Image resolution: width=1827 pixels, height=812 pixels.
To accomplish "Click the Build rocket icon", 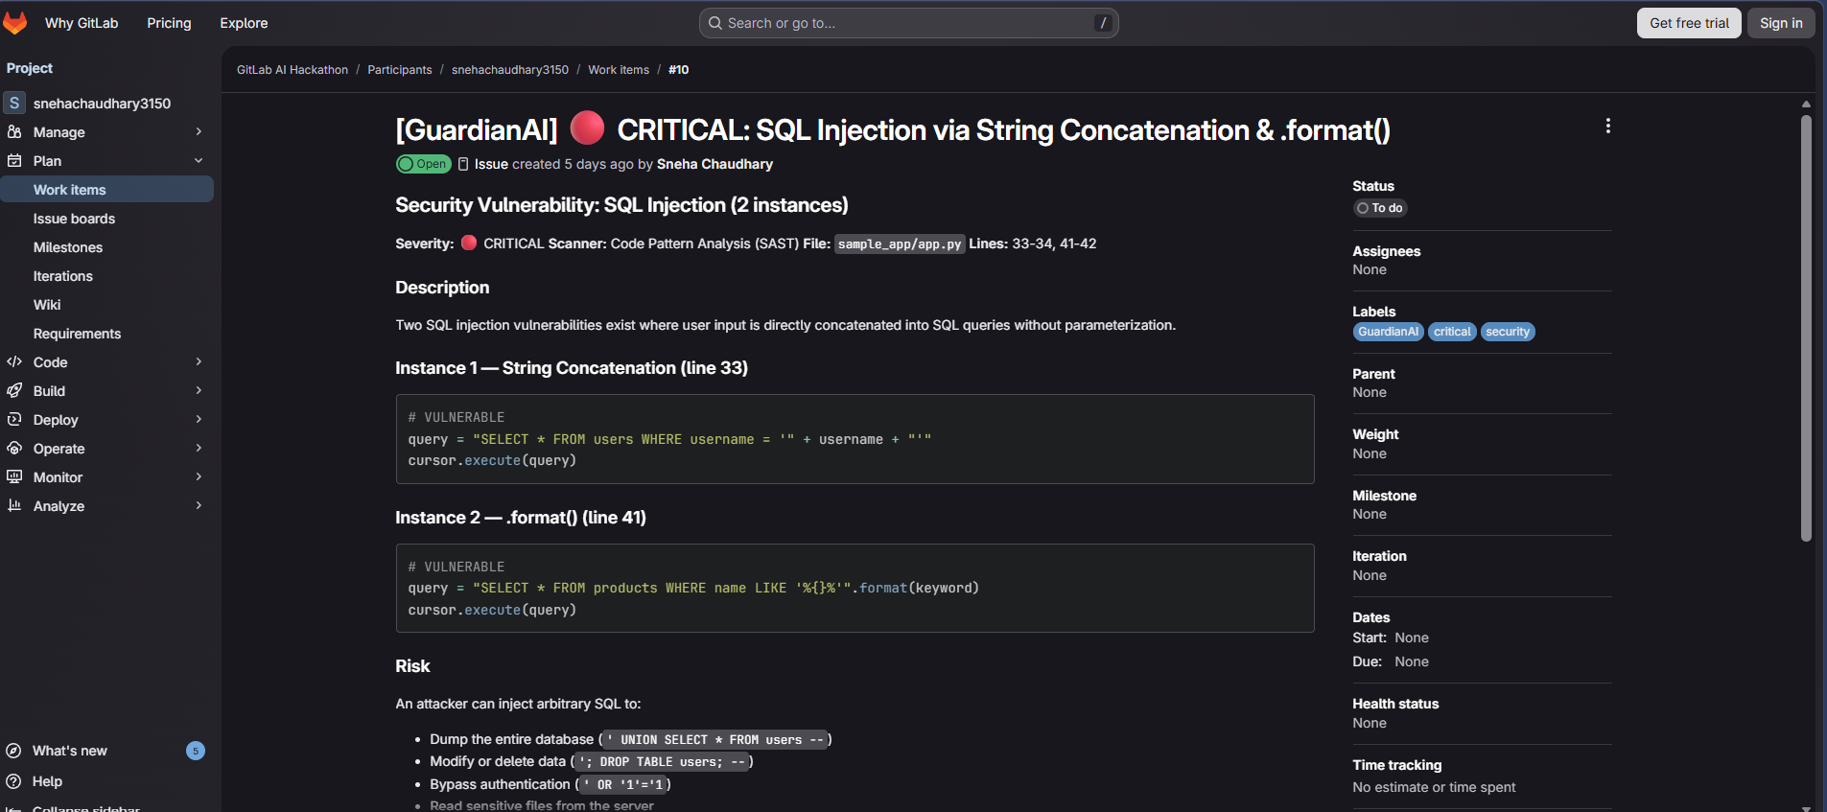I will (14, 390).
